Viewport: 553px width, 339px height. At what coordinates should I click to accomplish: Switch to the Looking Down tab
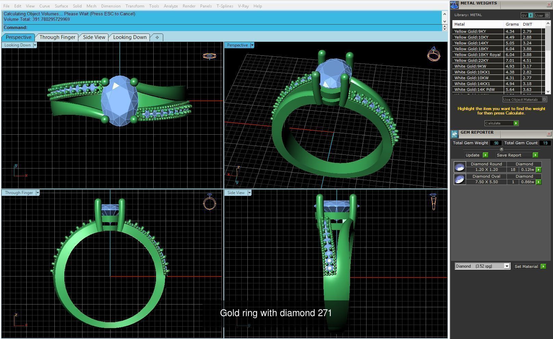(130, 37)
